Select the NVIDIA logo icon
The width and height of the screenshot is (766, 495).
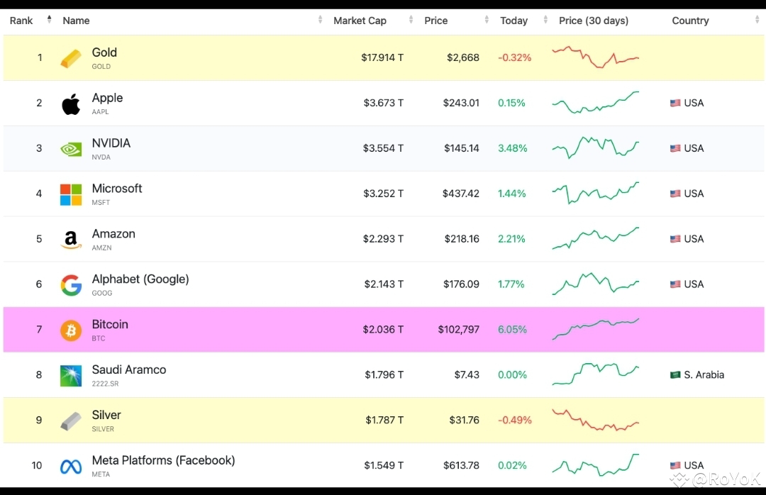(x=71, y=149)
